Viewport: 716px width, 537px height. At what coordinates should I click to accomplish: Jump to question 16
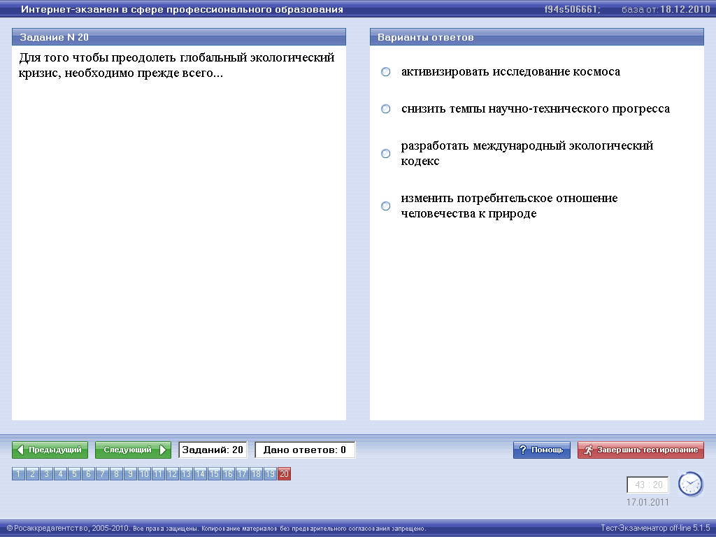point(229,474)
